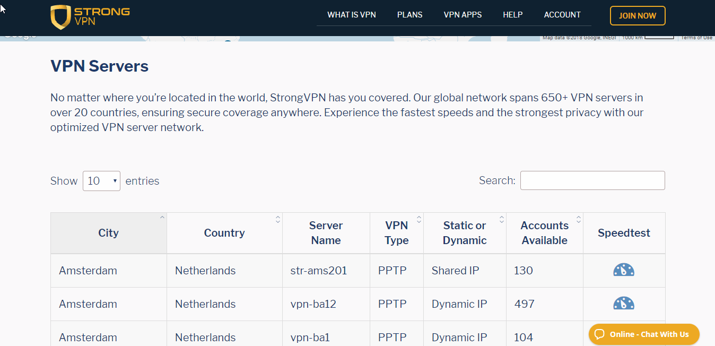The image size is (715, 346).
Task: Open the HELP menu item
Action: click(x=513, y=15)
